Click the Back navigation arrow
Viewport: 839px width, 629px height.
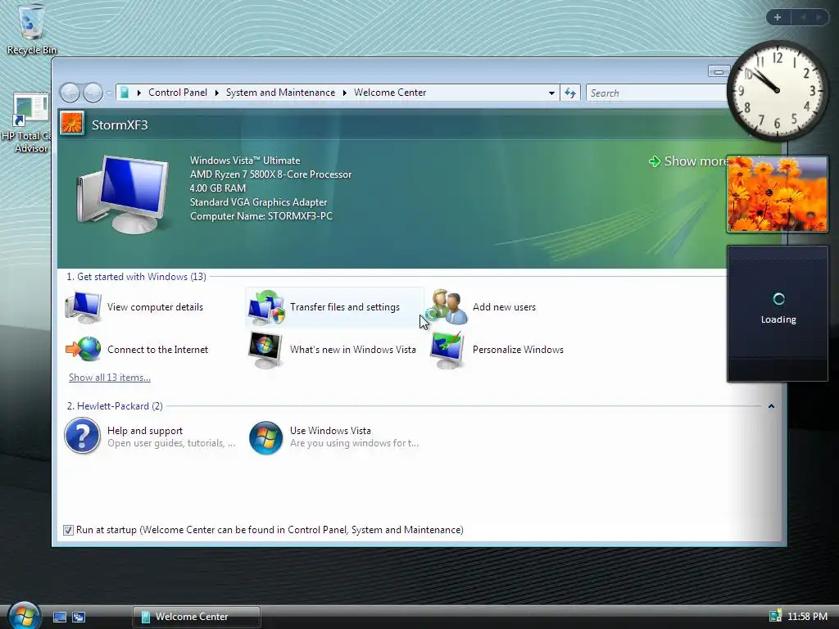click(x=70, y=93)
